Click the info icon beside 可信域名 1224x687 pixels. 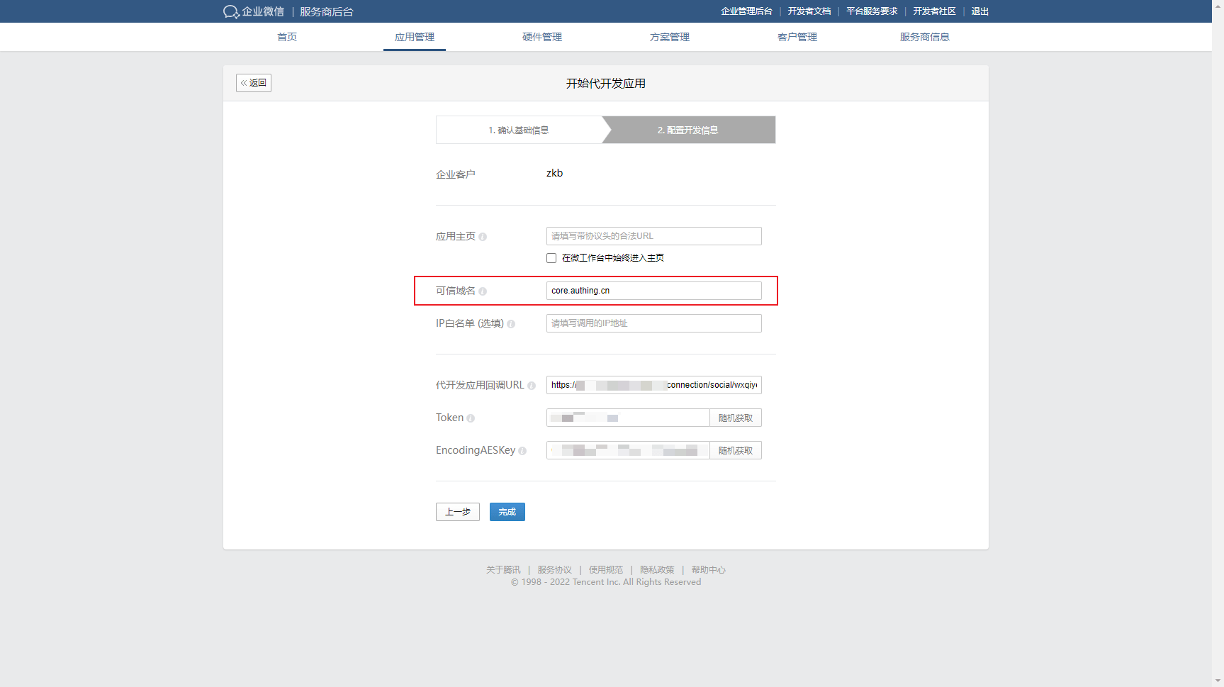(x=483, y=291)
